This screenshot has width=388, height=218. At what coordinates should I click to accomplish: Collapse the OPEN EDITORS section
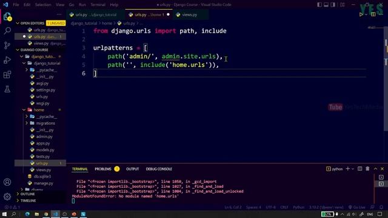coord(18,23)
